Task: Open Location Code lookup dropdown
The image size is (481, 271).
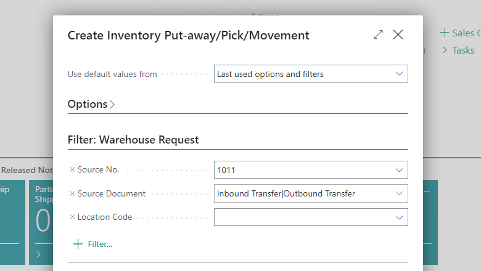Action: [398, 217]
